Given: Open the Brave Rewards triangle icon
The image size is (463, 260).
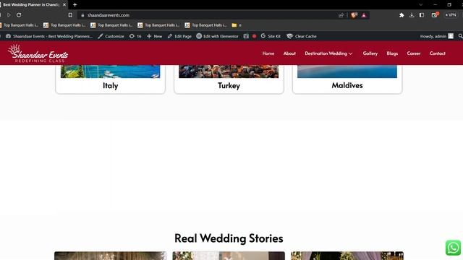Looking at the screenshot, I should point(364,15).
